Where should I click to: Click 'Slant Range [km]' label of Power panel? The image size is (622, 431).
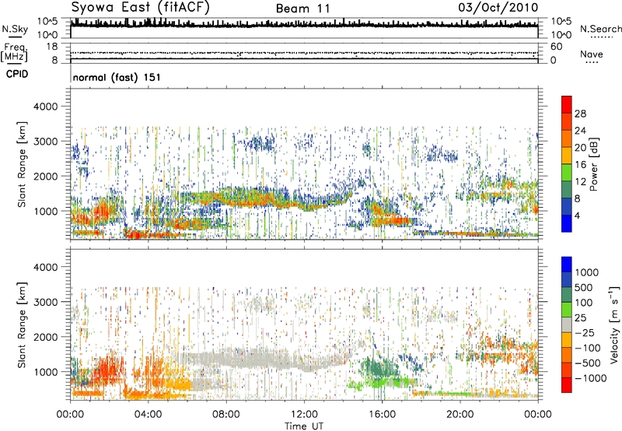pyautogui.click(x=22, y=165)
